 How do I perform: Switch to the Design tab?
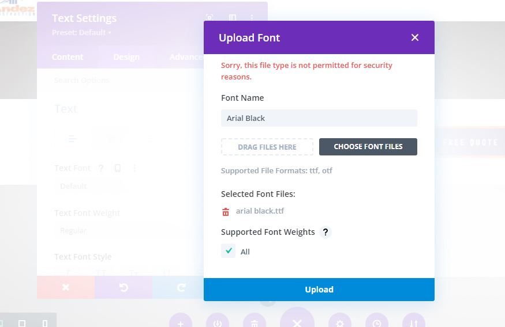(126, 57)
